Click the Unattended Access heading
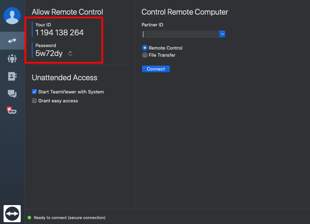Screen dimensions: 310x224 click(x=64, y=77)
